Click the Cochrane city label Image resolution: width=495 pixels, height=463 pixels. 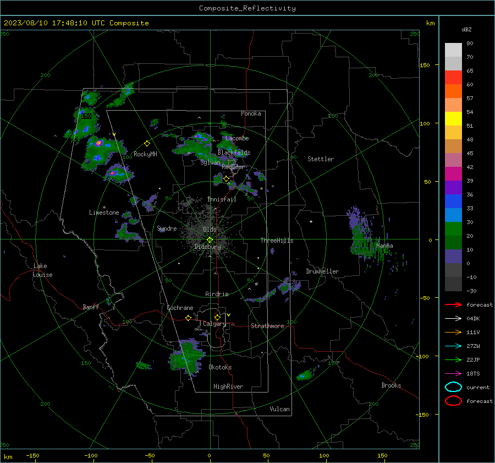tap(180, 308)
